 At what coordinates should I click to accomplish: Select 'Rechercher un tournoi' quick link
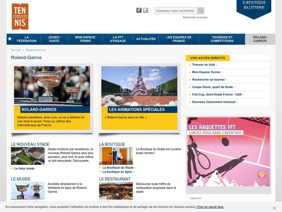point(208,79)
